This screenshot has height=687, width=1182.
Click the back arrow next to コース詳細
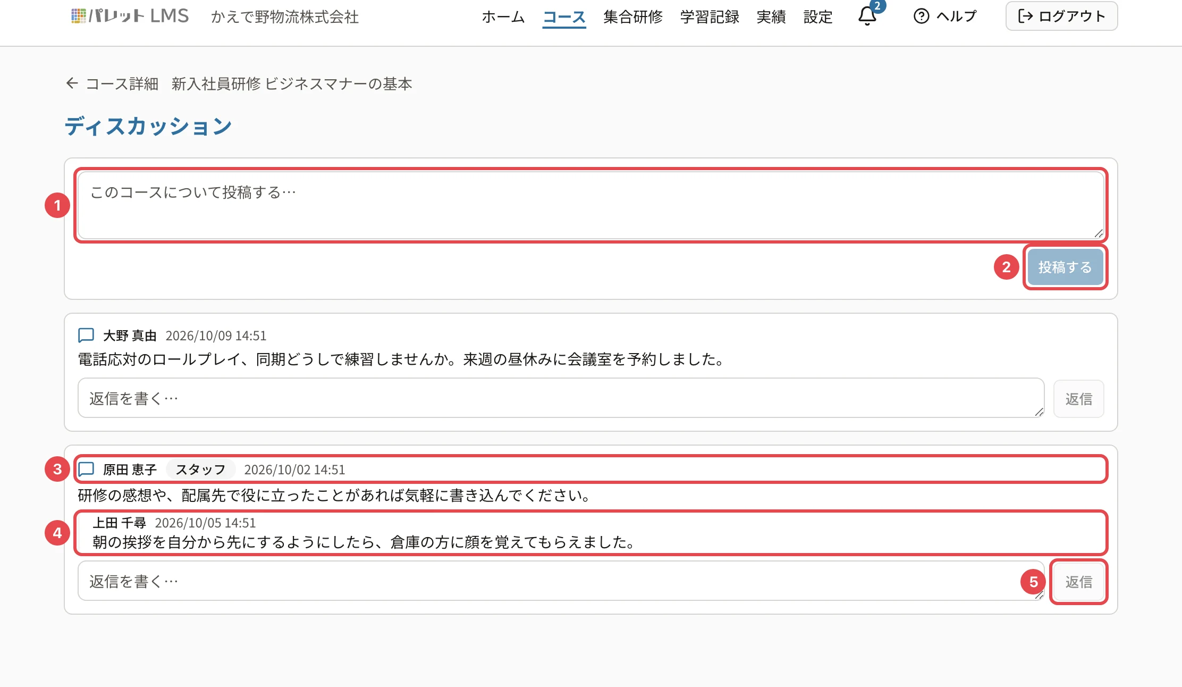coord(72,83)
